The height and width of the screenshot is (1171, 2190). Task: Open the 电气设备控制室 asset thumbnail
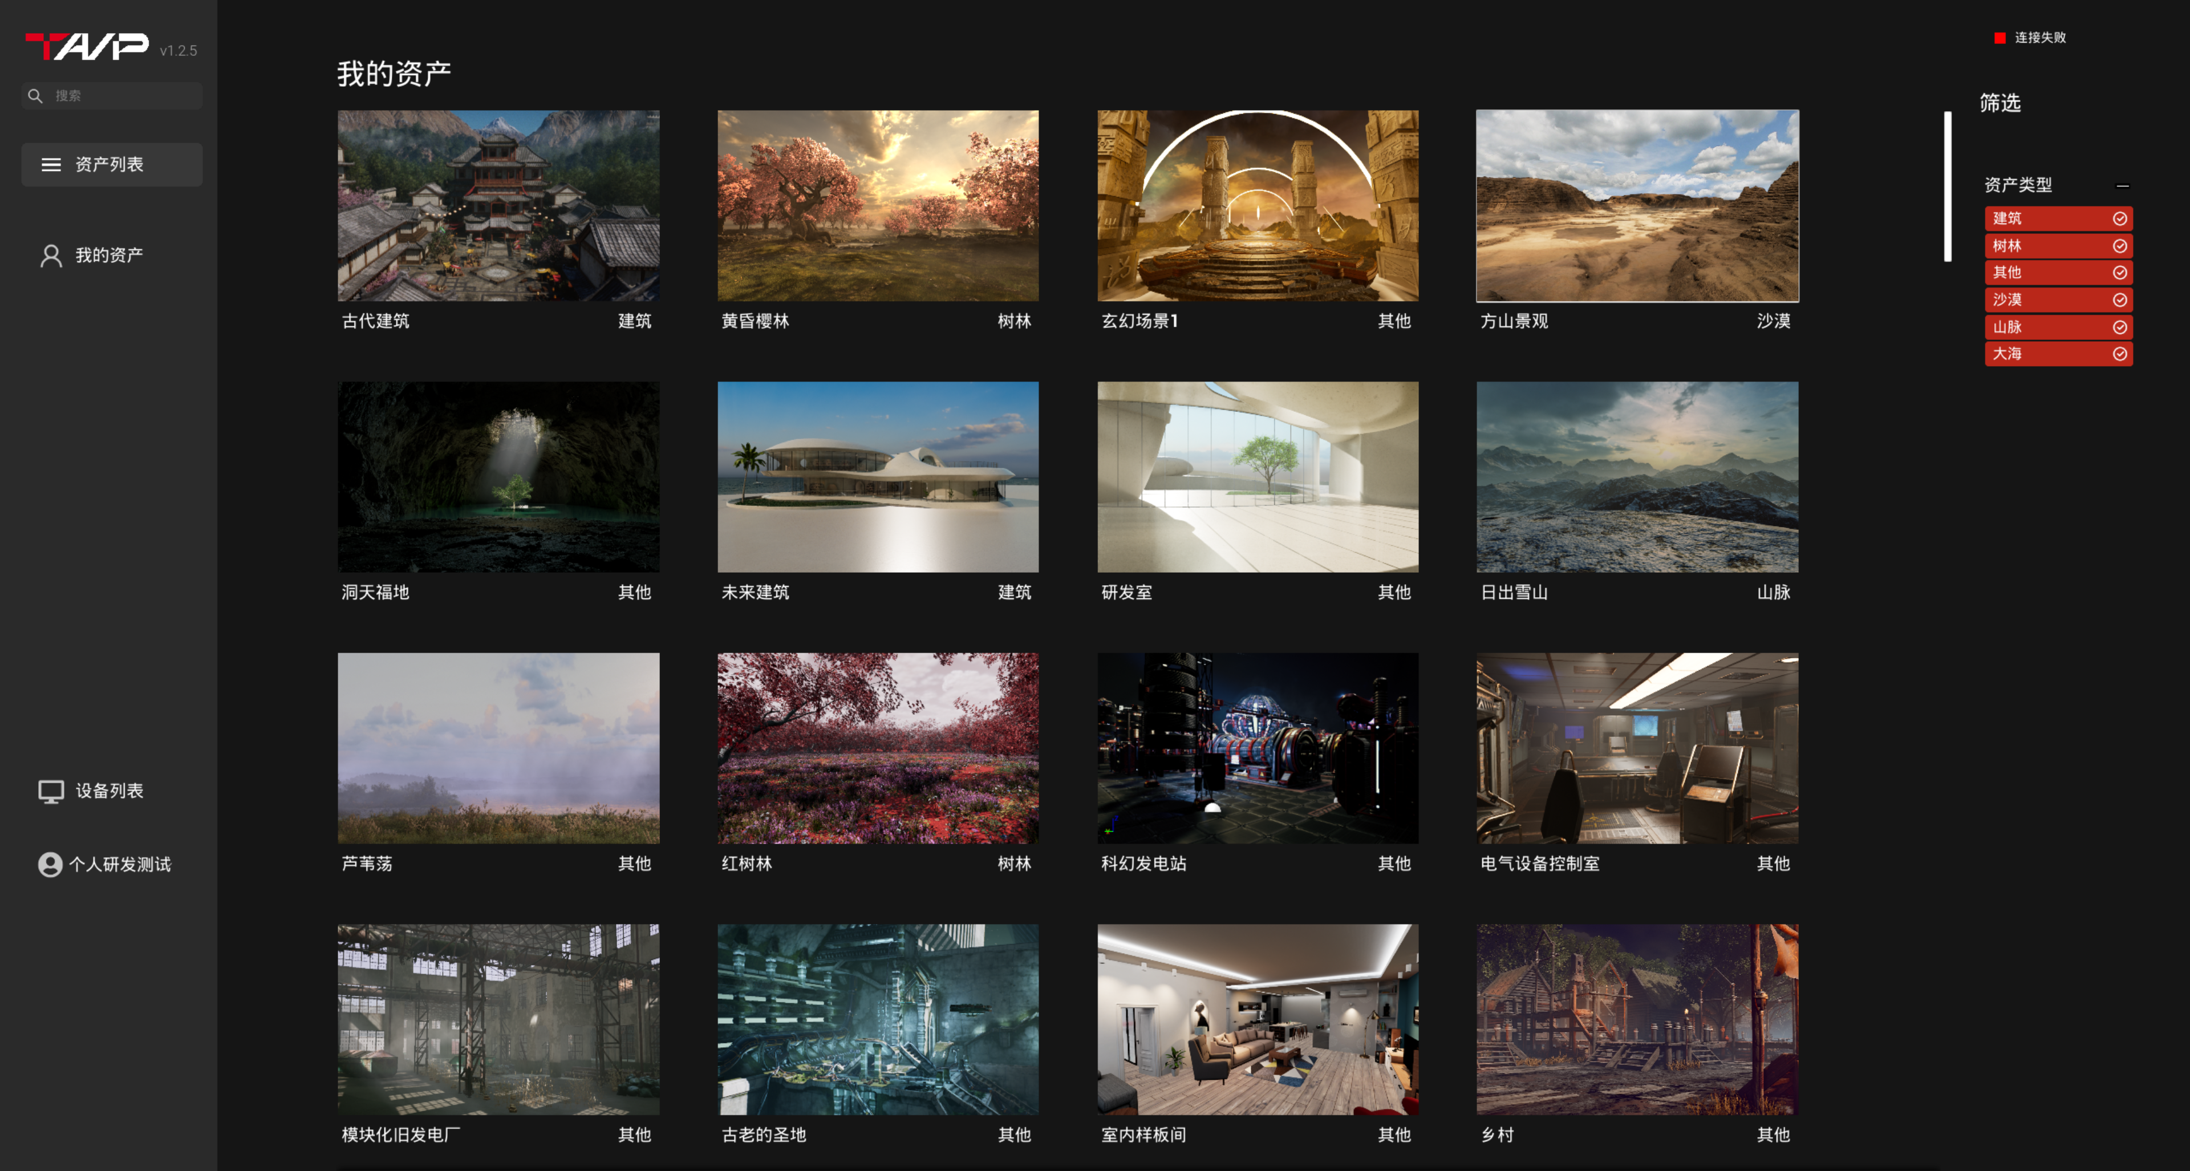coord(1637,748)
